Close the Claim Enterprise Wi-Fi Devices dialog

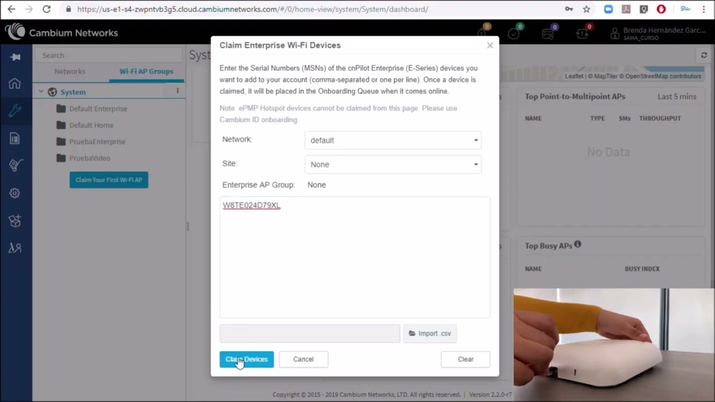pyautogui.click(x=490, y=45)
